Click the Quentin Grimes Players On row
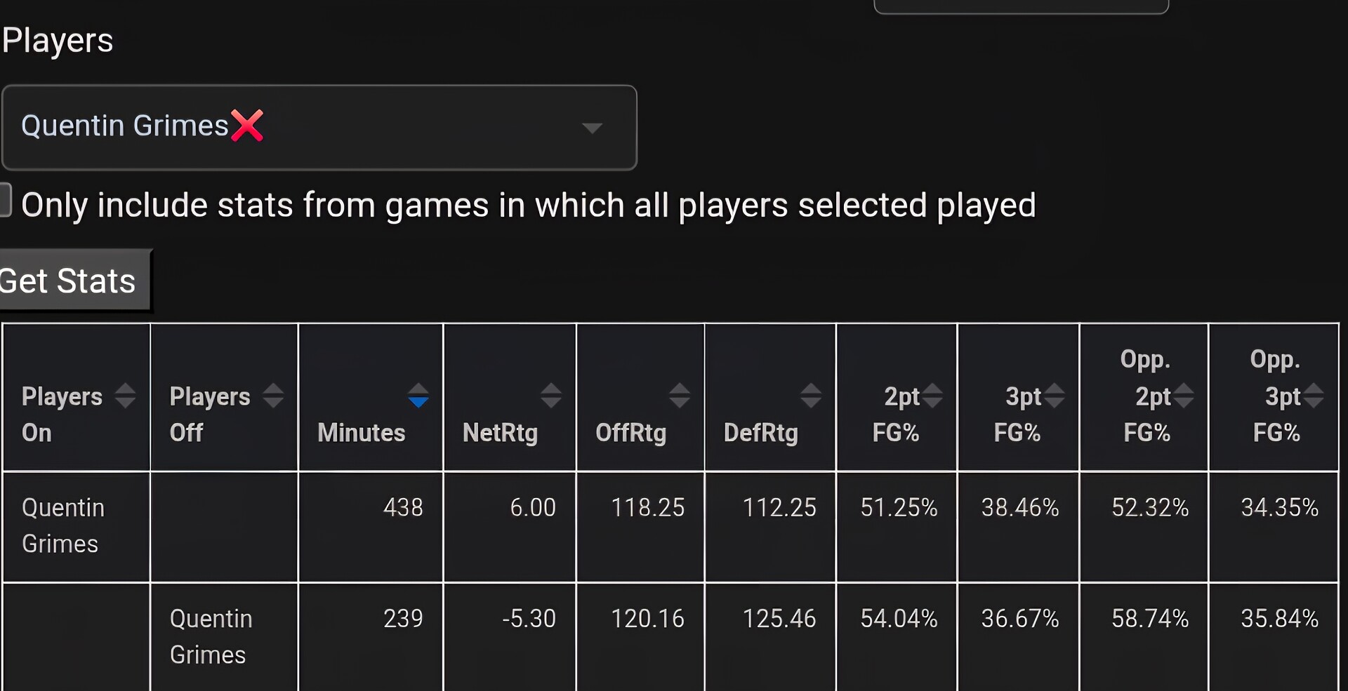This screenshot has width=1348, height=691. tap(63, 525)
